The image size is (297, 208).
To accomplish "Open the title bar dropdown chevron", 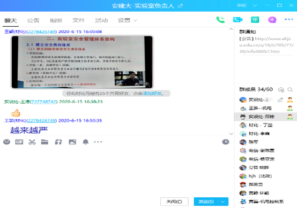I will point(255,5).
